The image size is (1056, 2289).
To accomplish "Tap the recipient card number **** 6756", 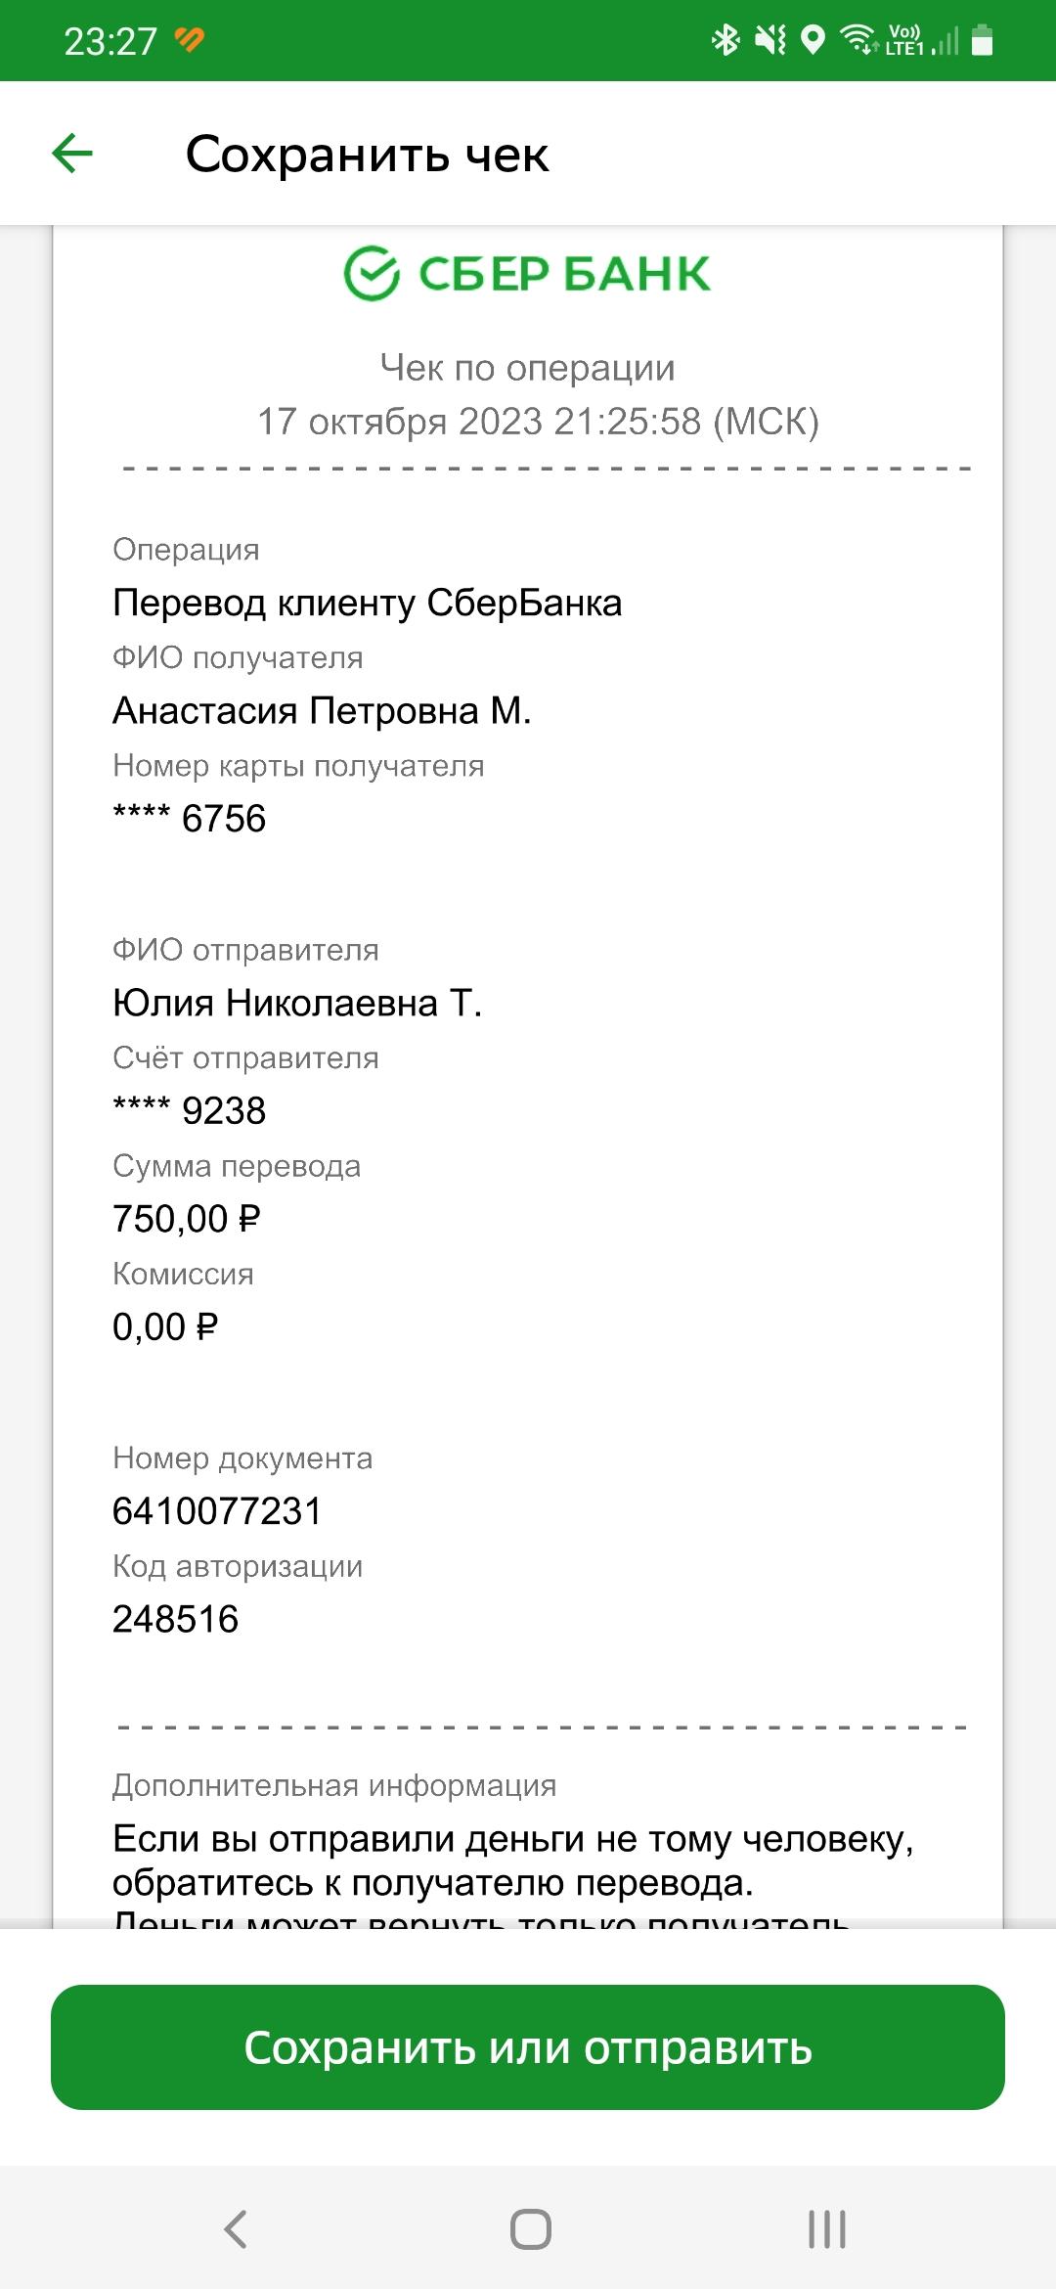I will click(x=190, y=819).
